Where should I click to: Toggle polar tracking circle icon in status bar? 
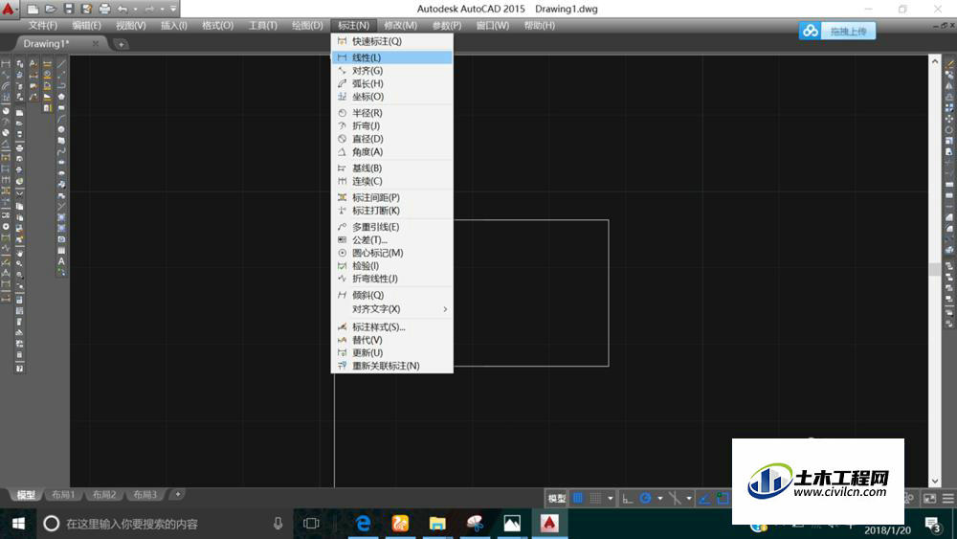point(645,499)
